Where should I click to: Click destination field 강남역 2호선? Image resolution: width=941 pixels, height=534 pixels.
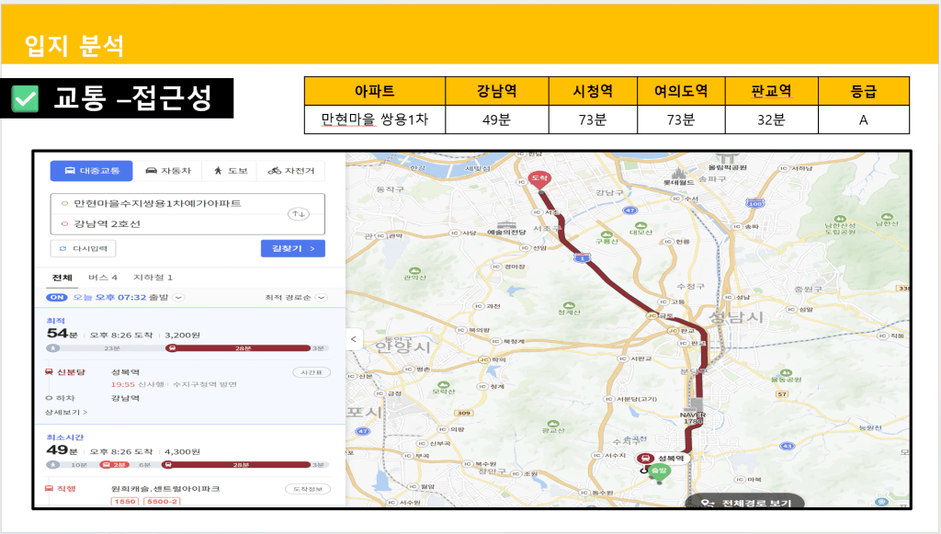pos(107,223)
